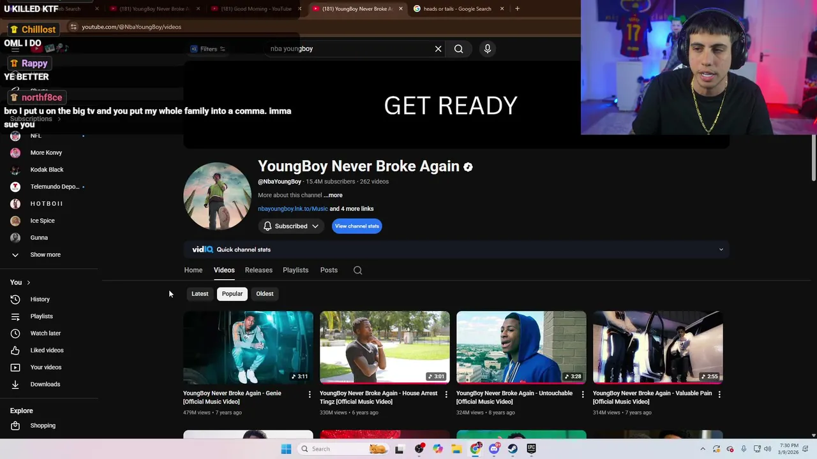
Task: Open the House Arrest Tingz thumbnail
Action: click(x=385, y=347)
